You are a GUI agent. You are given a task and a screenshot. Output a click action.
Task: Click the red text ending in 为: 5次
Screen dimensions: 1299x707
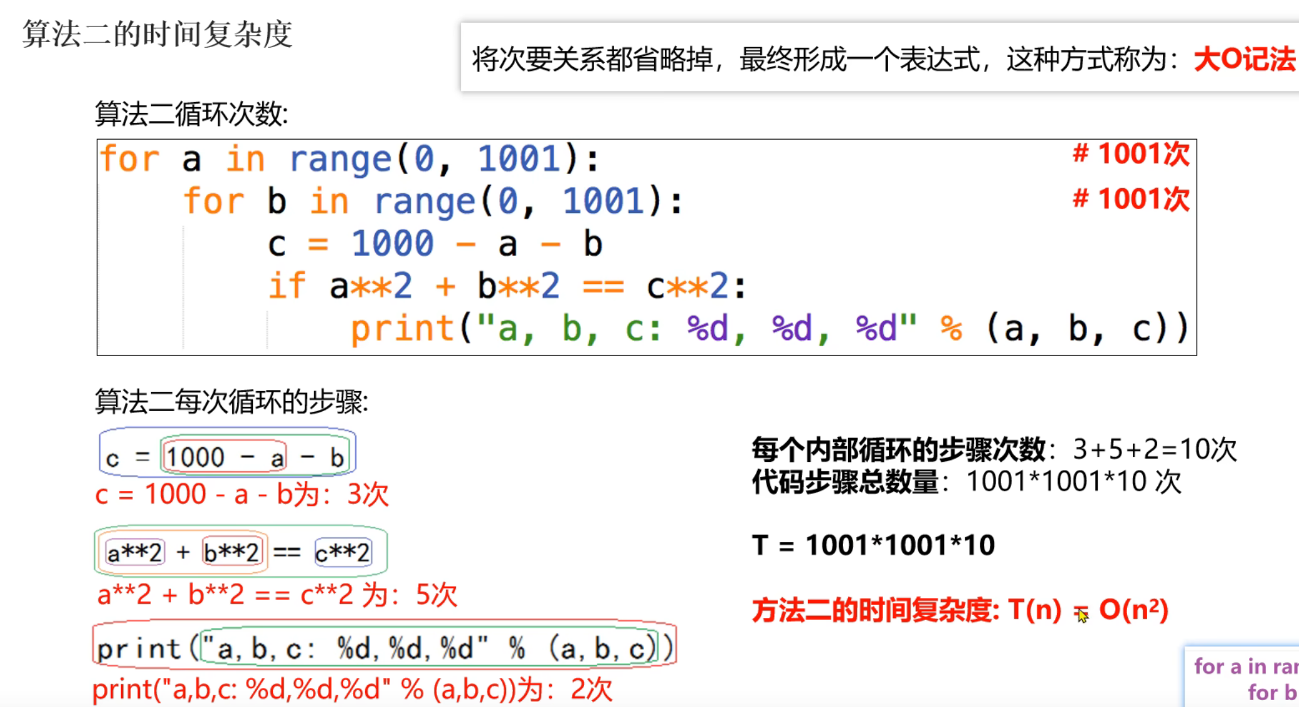[x=277, y=594]
